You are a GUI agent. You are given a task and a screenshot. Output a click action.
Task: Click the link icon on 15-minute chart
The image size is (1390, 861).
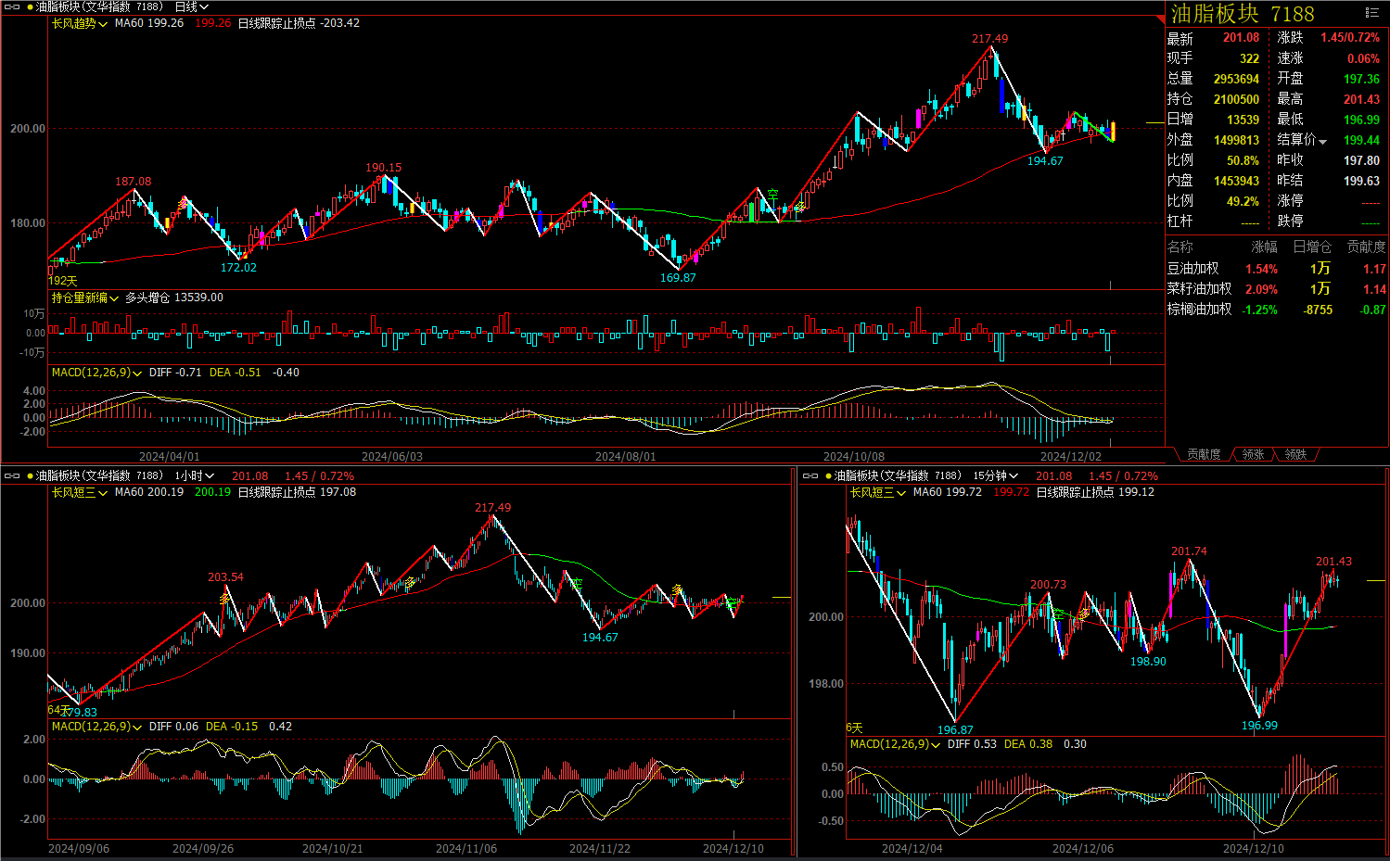[810, 475]
